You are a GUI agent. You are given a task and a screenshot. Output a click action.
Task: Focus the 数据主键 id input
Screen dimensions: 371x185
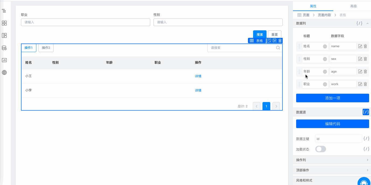pos(339,139)
